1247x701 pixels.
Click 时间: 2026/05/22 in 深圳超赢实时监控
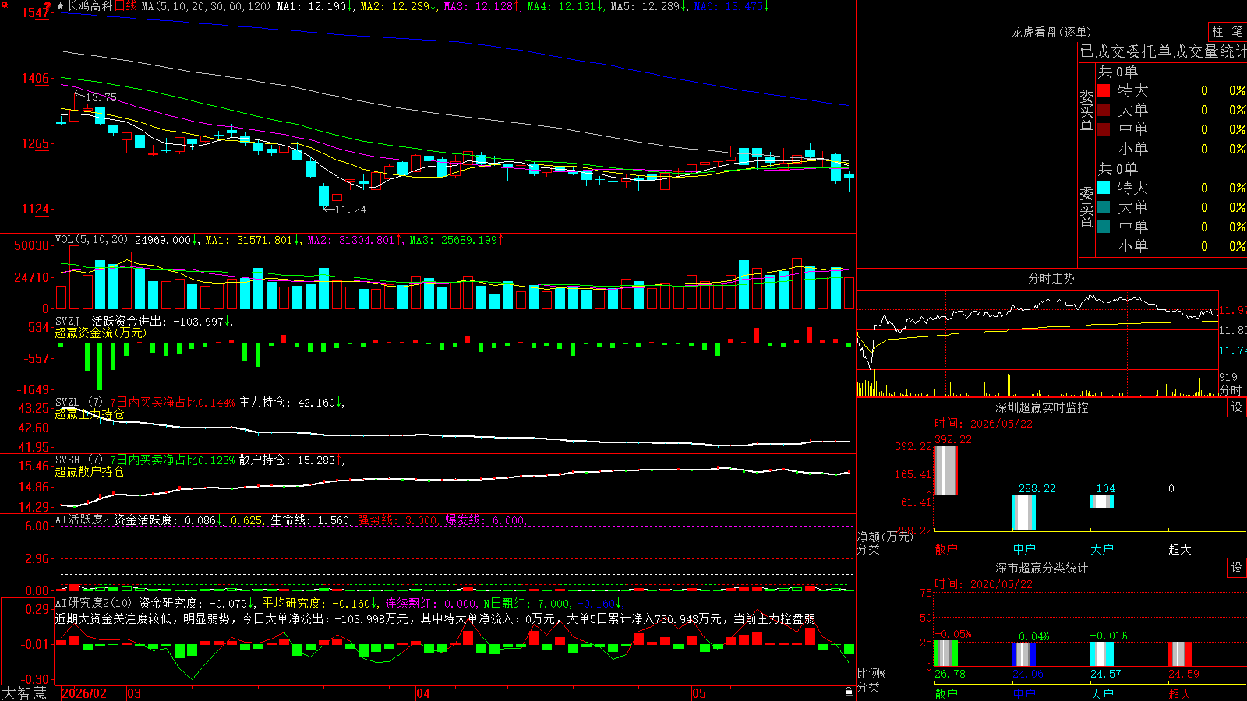(x=984, y=424)
